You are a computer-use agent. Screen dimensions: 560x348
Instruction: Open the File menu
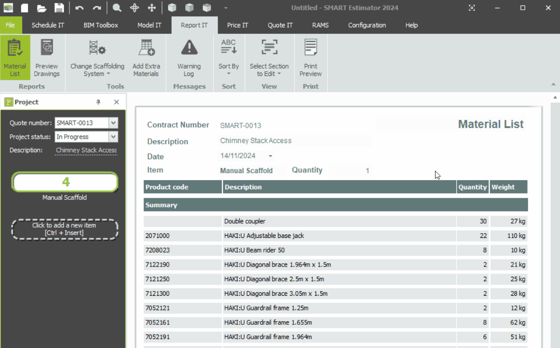tap(10, 25)
